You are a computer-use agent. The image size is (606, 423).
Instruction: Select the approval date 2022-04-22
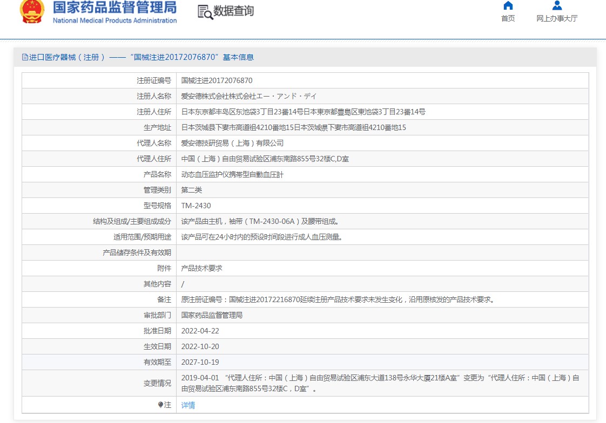tap(200, 331)
